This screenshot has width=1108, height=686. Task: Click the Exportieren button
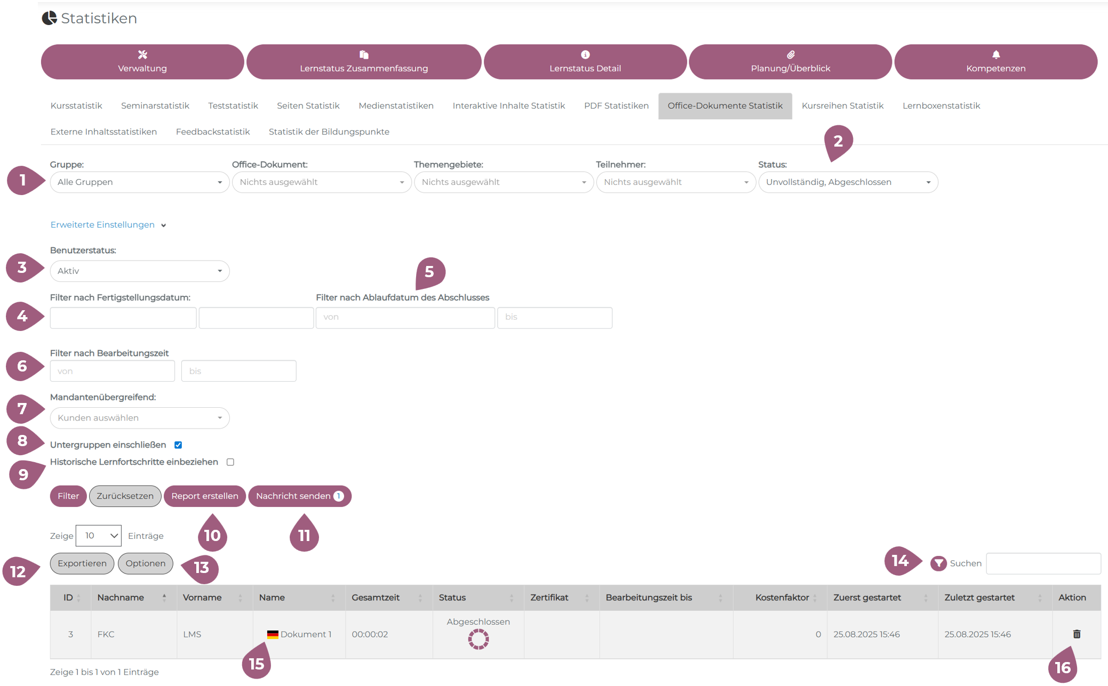click(82, 563)
